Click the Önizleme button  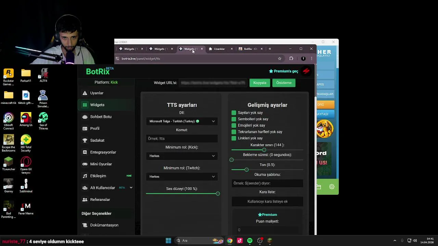pos(284,83)
